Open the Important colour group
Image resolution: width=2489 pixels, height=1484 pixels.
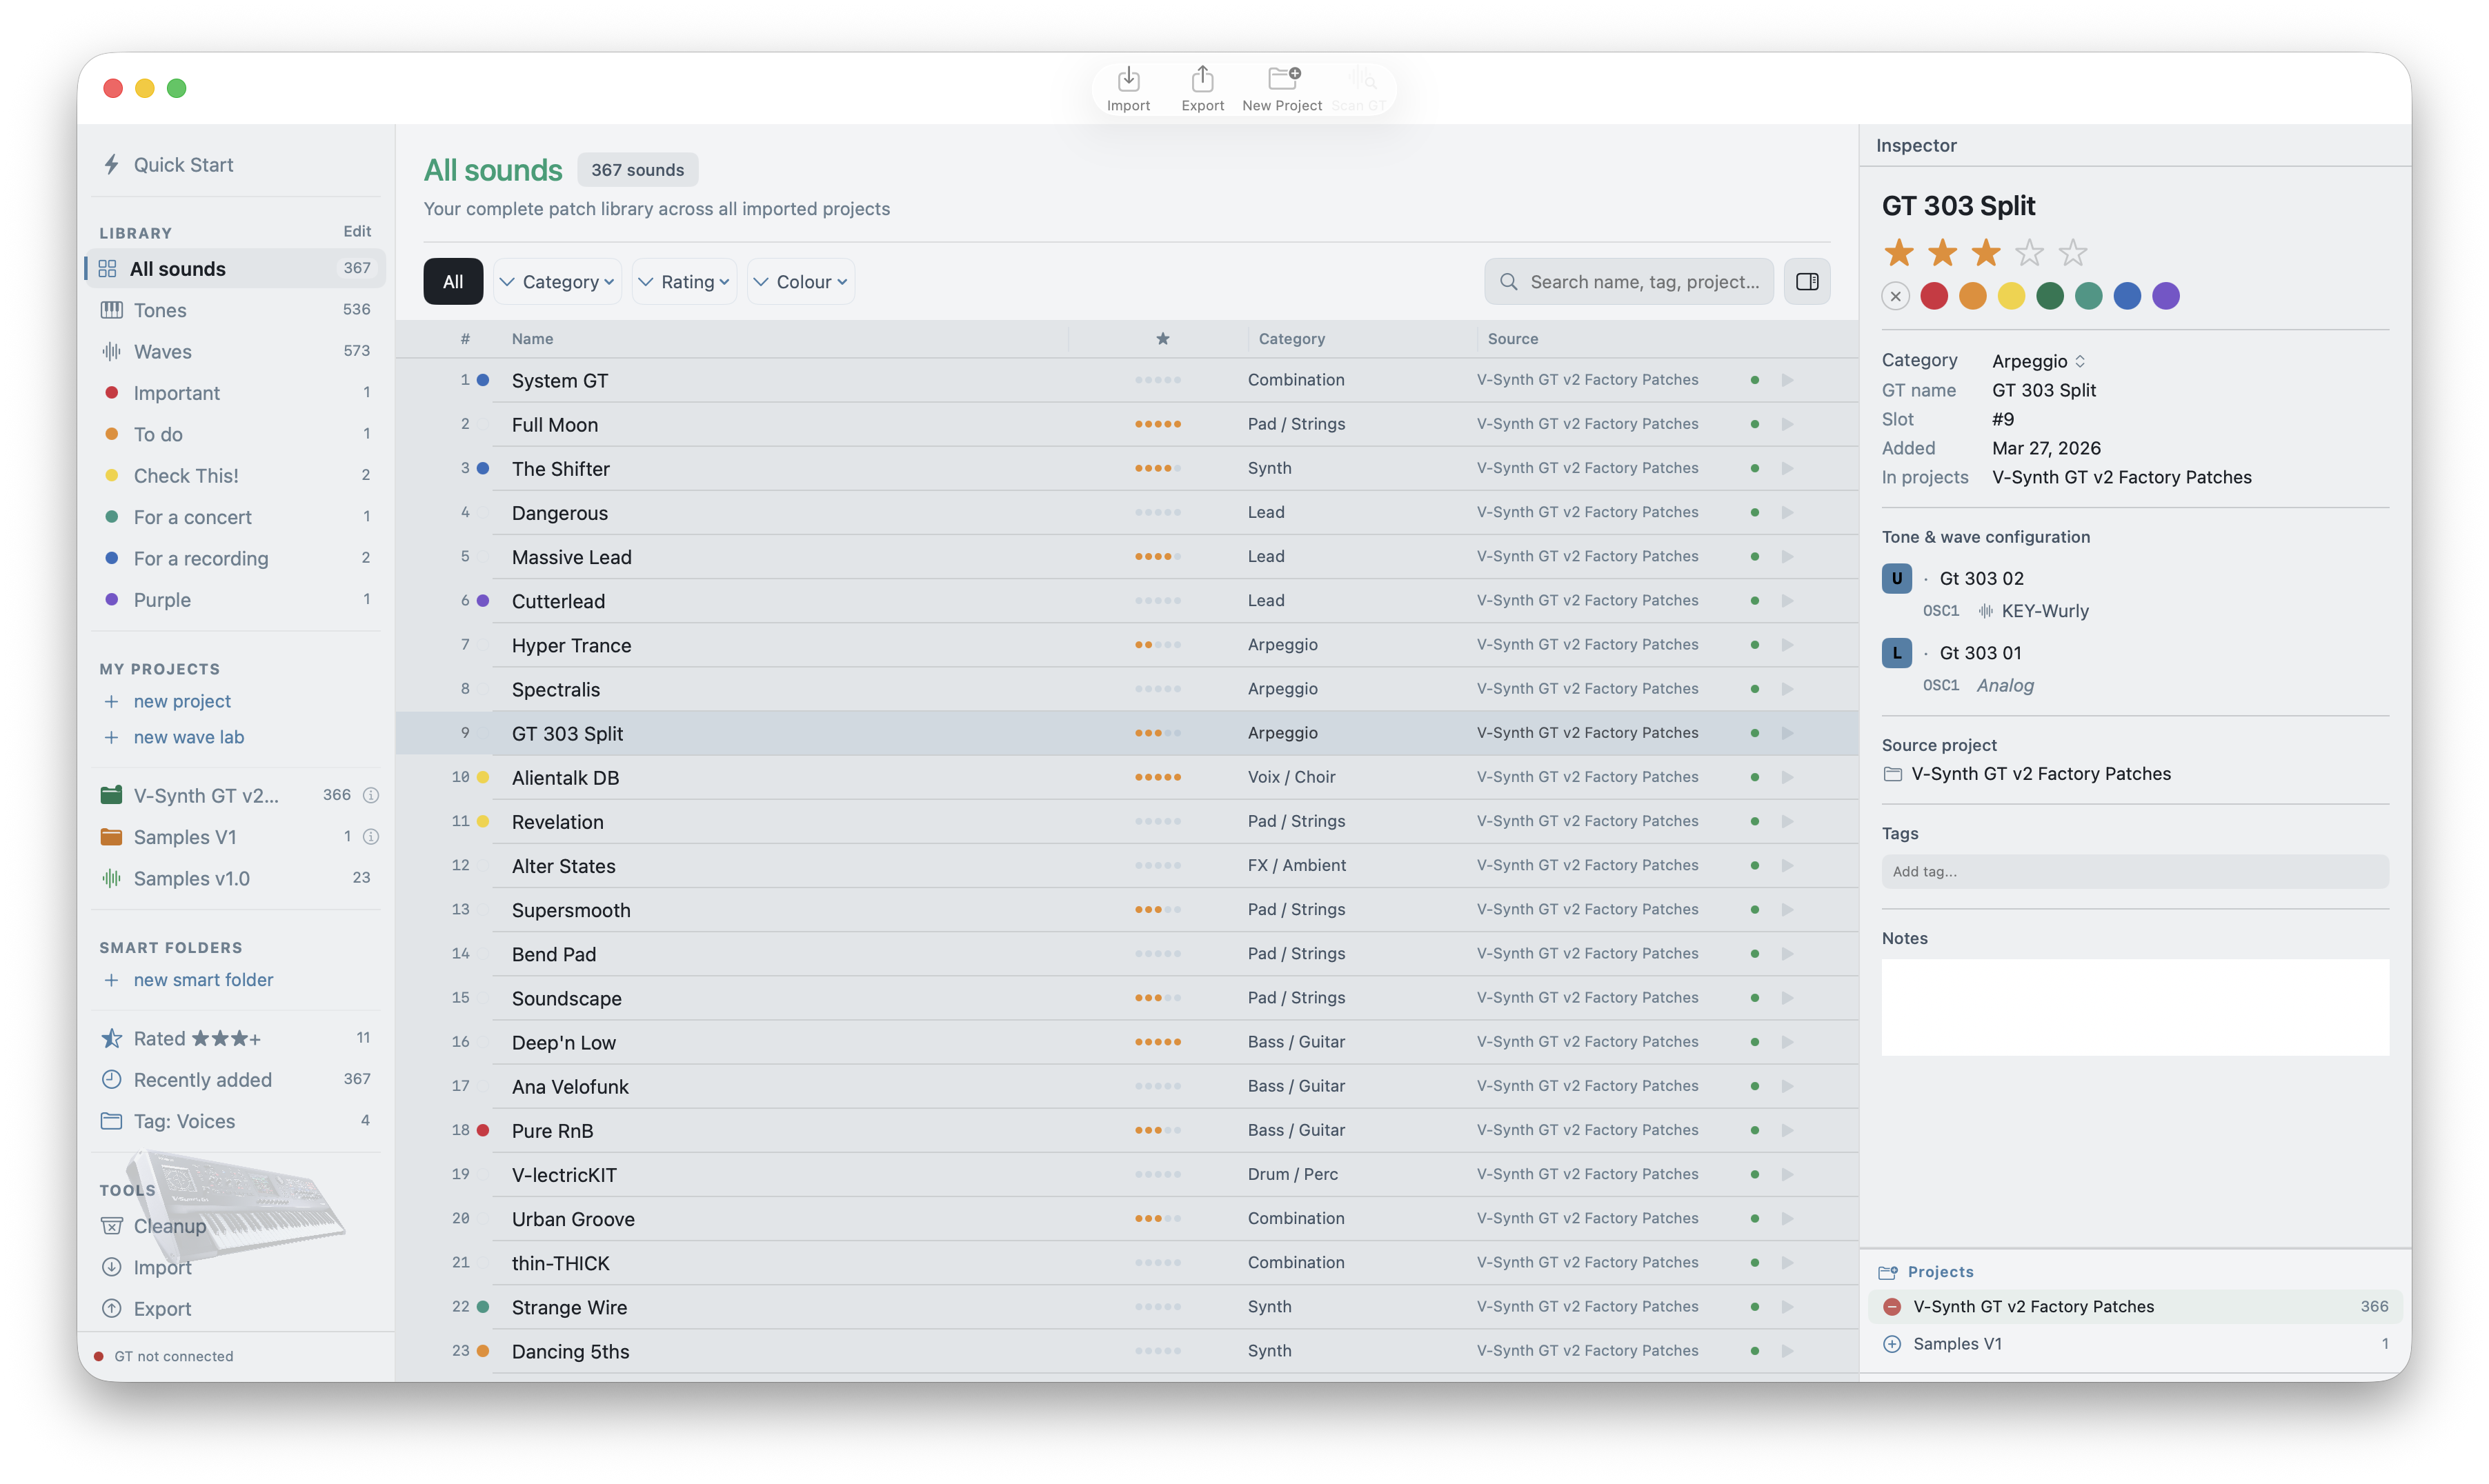click(x=236, y=393)
